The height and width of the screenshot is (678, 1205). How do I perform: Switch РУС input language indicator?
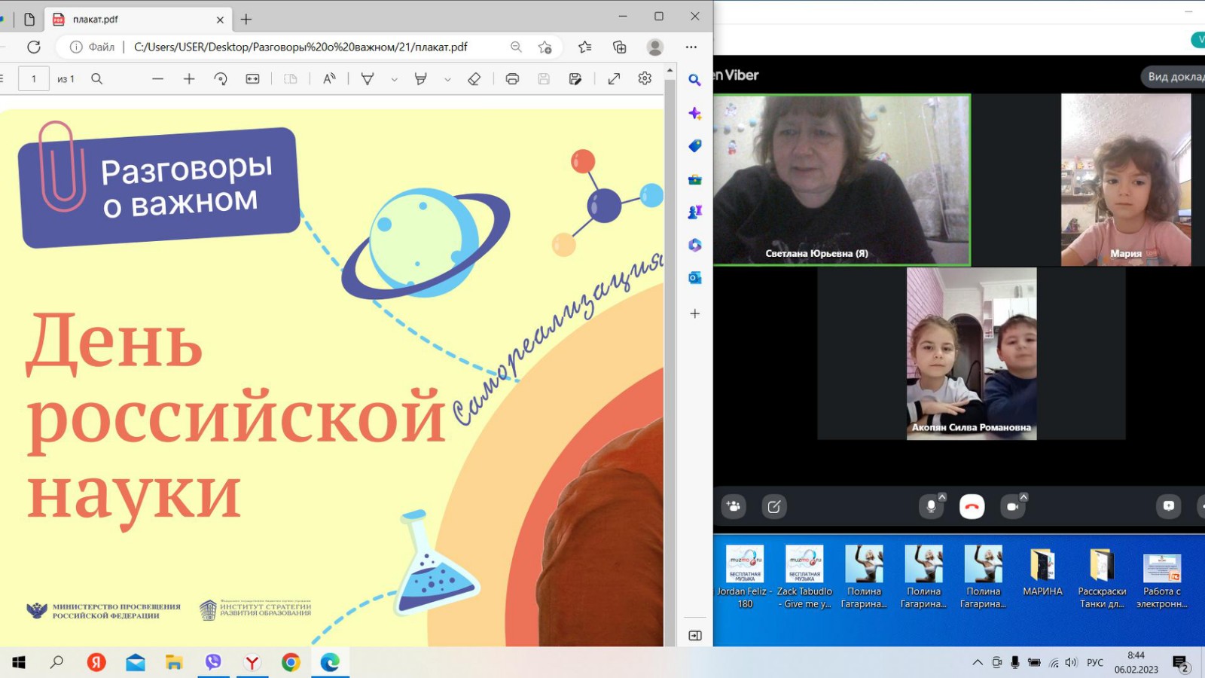pyautogui.click(x=1095, y=662)
